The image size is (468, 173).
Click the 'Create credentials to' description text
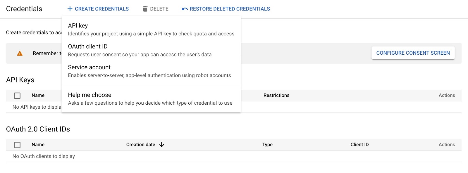coord(34,32)
